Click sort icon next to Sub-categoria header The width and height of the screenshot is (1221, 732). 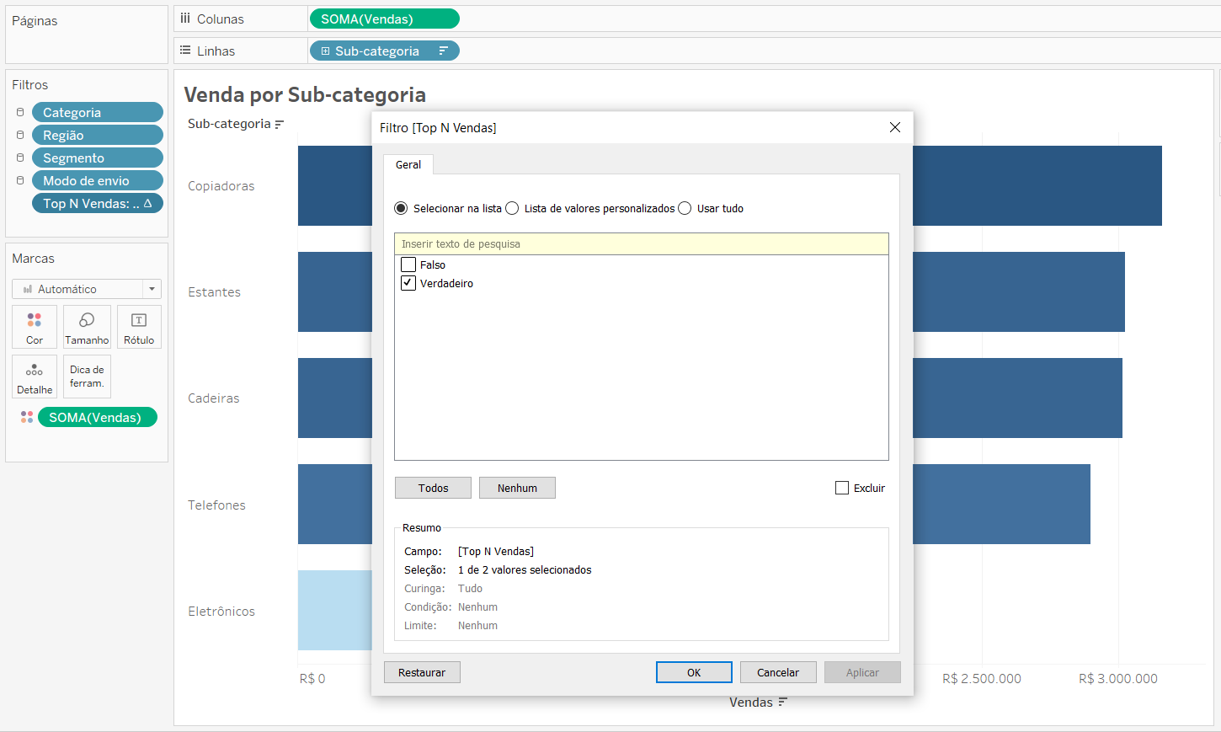280,125
